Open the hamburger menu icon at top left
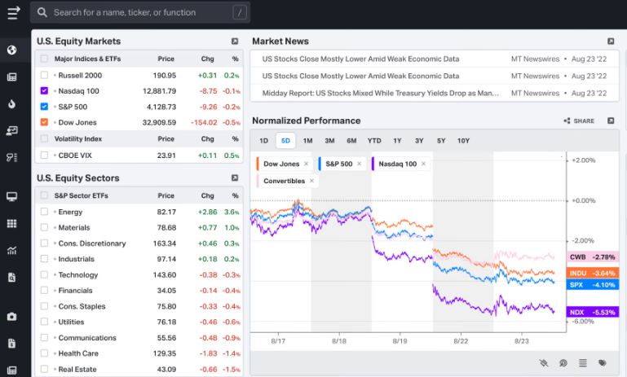The image size is (627, 377). pos(13,12)
